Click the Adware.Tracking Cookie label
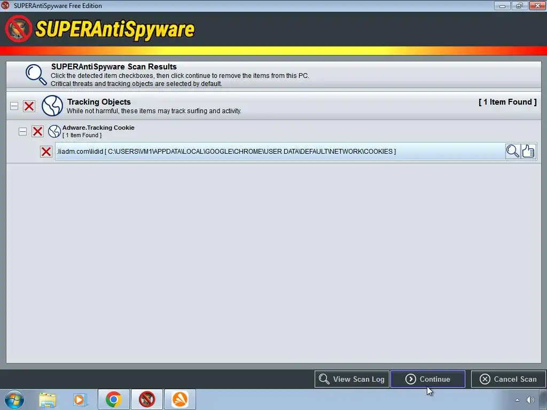 [98, 128]
